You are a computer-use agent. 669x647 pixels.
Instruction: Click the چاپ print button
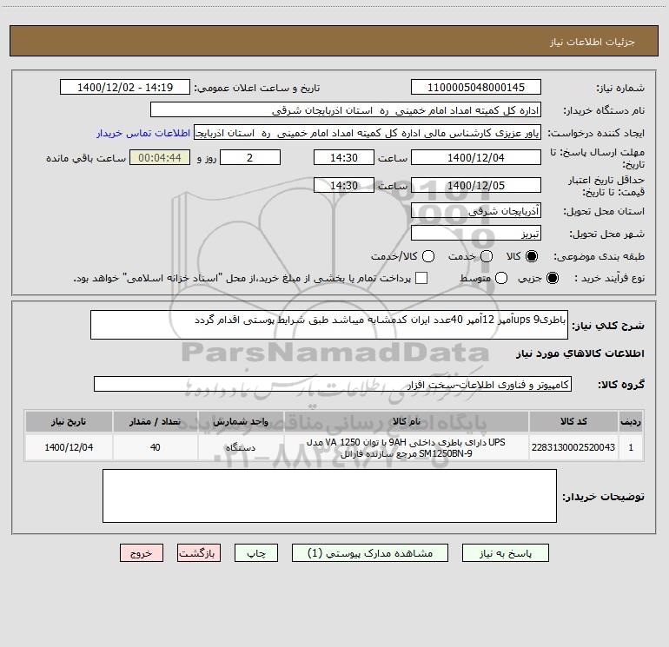coord(256,552)
